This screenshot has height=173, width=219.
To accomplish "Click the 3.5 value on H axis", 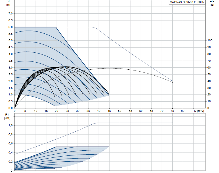I will [x=10, y=61].
